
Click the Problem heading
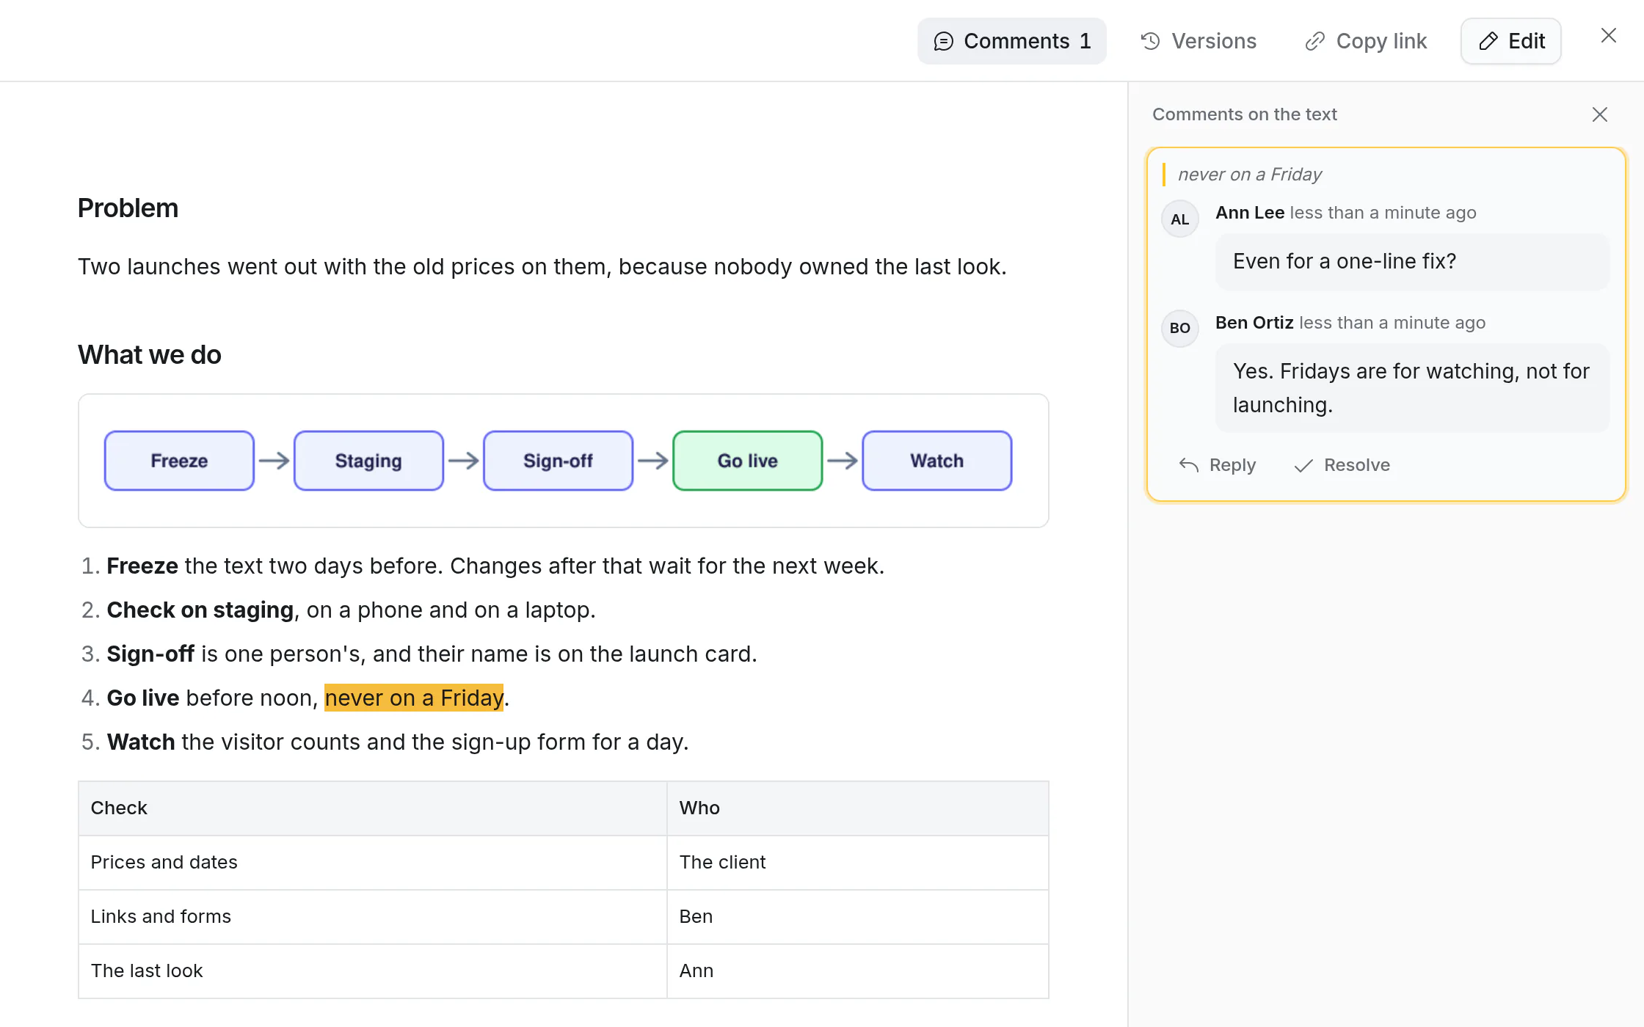(x=128, y=208)
